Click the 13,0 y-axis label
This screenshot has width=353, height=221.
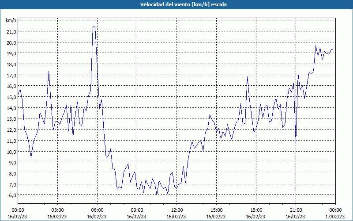click(x=11, y=119)
